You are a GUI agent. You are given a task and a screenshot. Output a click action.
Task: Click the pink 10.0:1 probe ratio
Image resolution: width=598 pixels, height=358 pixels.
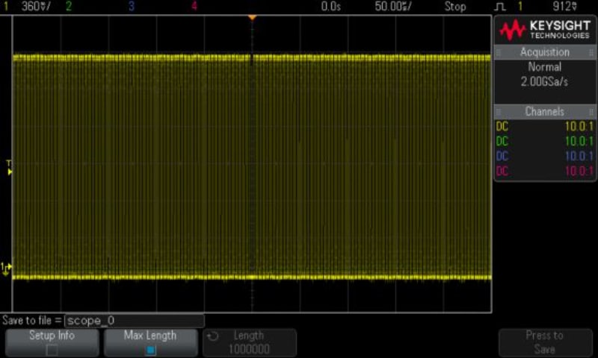[x=579, y=171]
